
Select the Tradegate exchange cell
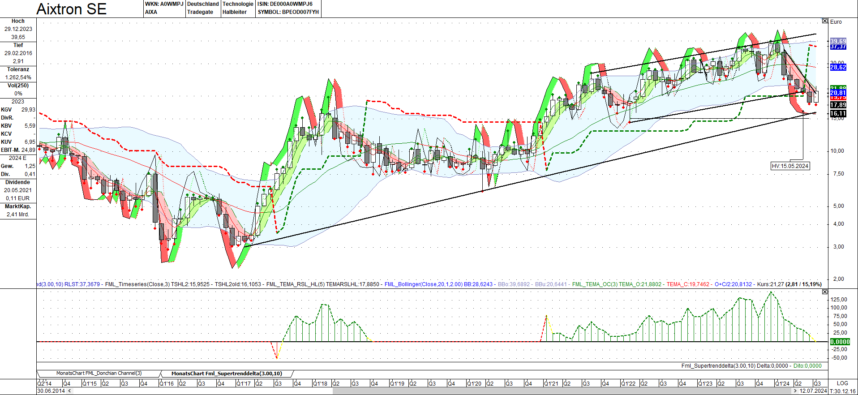(x=200, y=12)
